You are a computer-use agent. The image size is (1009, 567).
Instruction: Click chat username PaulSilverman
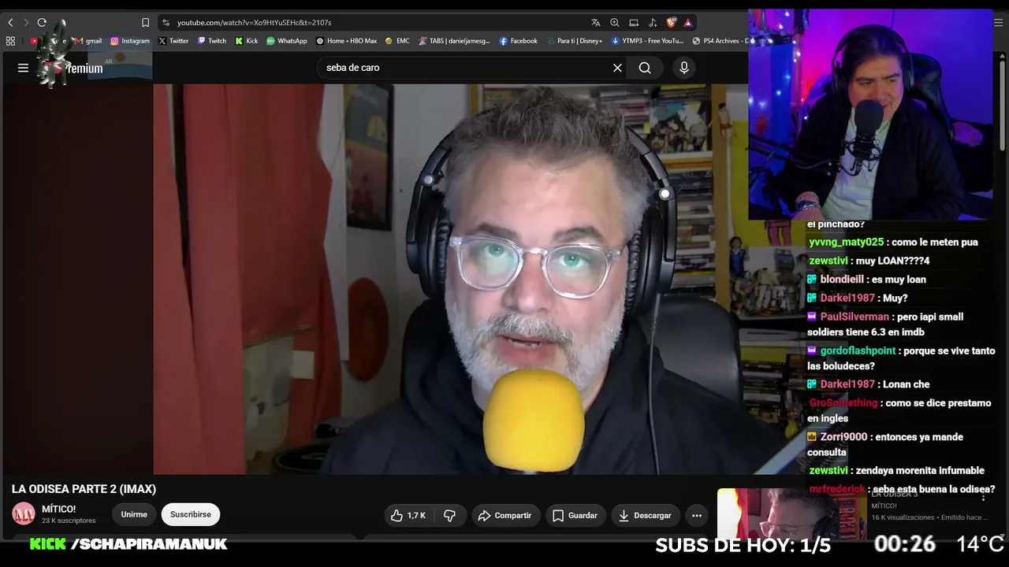(x=854, y=317)
